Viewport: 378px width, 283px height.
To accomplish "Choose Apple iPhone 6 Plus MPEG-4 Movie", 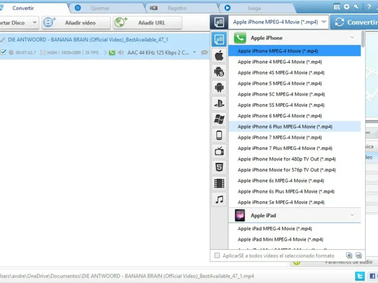I will [x=294, y=126].
